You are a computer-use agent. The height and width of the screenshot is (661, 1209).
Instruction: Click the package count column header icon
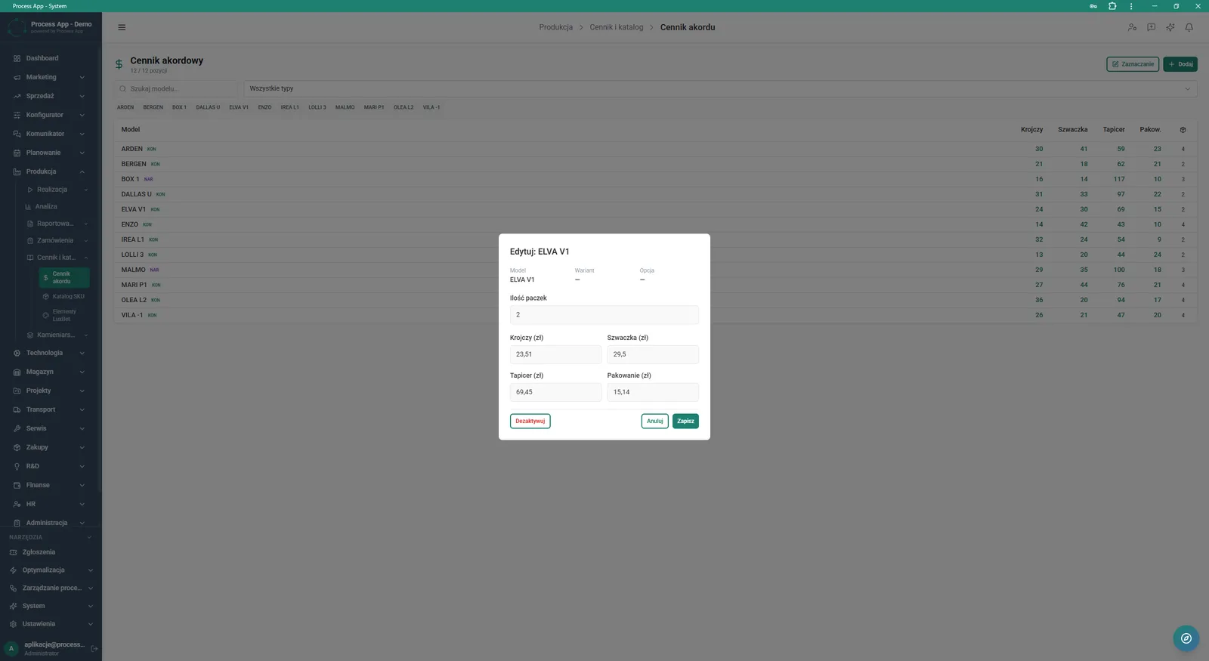tap(1183, 130)
